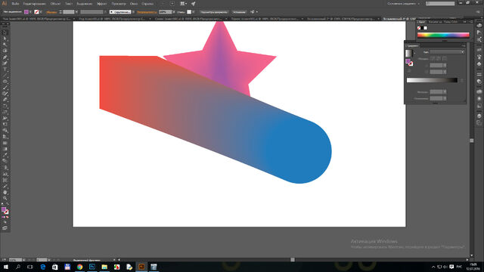
Task: Open the Обводка stroke panel link
Action: 51,12
